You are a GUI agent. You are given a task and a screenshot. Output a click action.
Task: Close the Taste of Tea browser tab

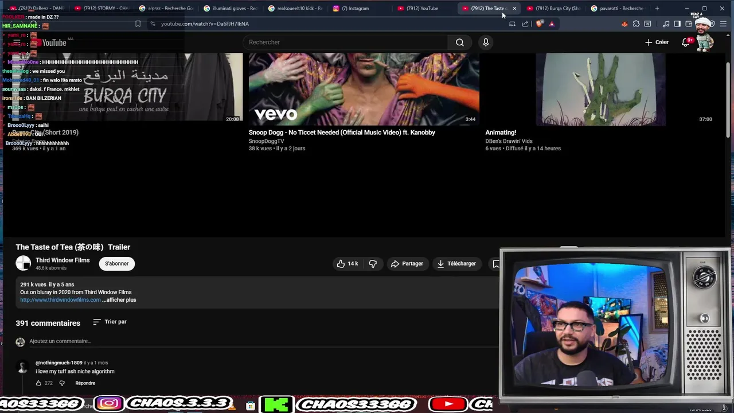point(514,9)
